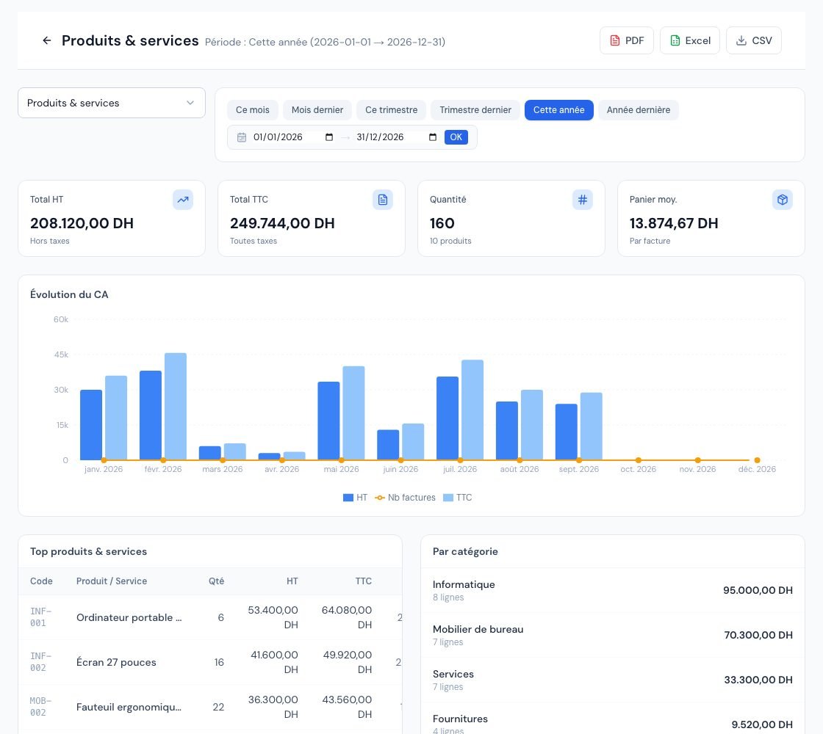
Task: Export the report as PDF
Action: [626, 40]
